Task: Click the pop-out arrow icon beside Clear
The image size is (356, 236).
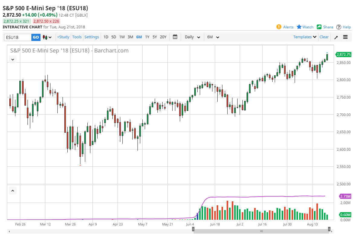Action: click(336, 37)
